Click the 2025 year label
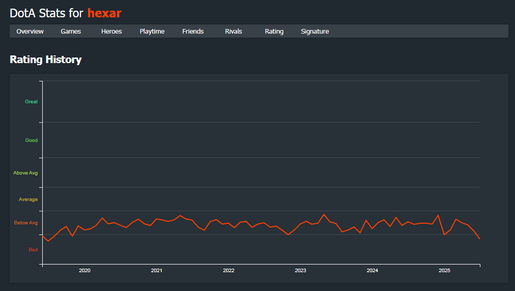This screenshot has height=291, width=515. click(x=444, y=270)
